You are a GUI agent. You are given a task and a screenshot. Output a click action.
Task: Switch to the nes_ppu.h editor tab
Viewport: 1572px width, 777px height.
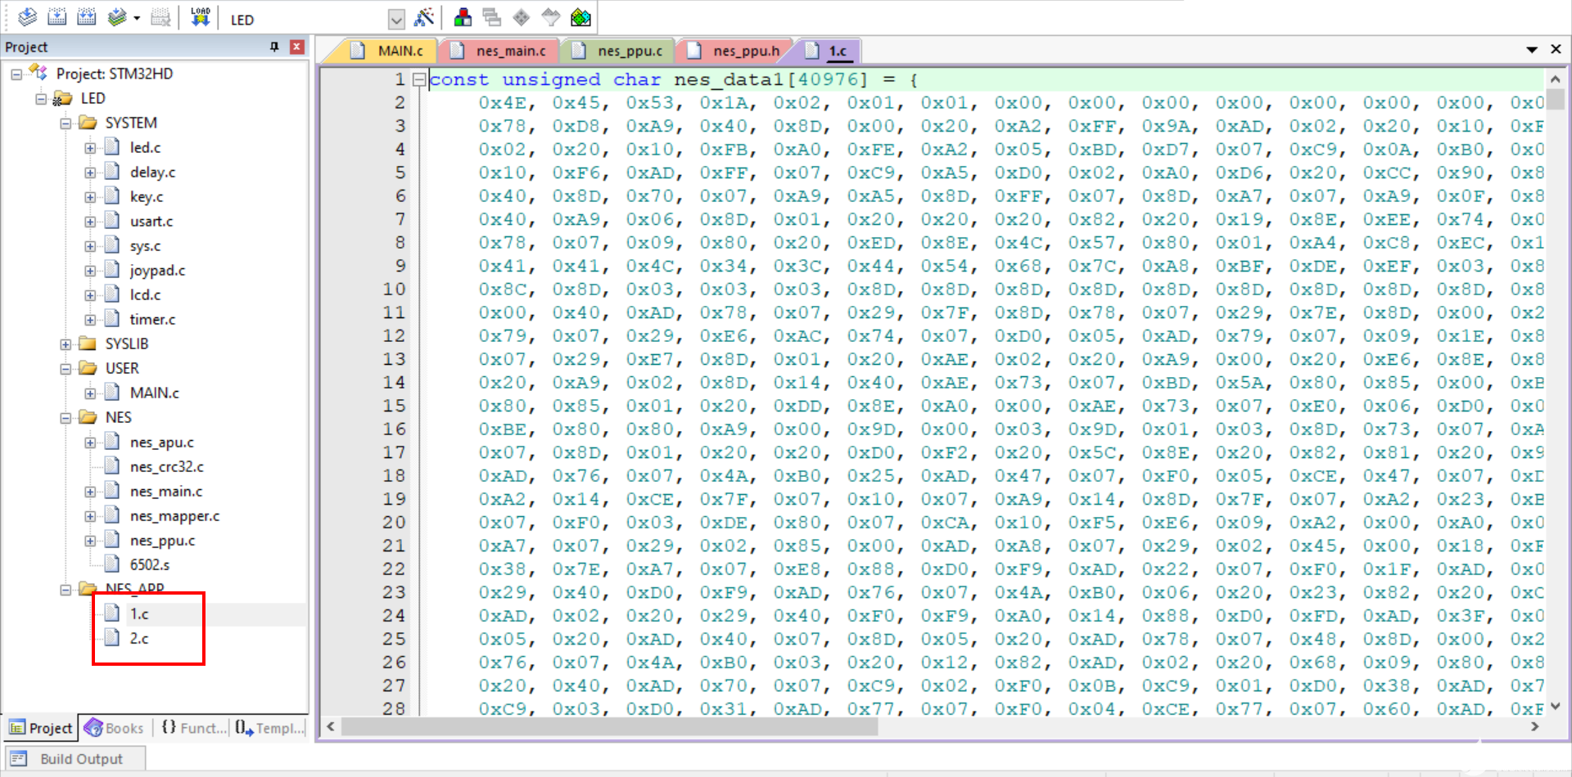tap(734, 51)
